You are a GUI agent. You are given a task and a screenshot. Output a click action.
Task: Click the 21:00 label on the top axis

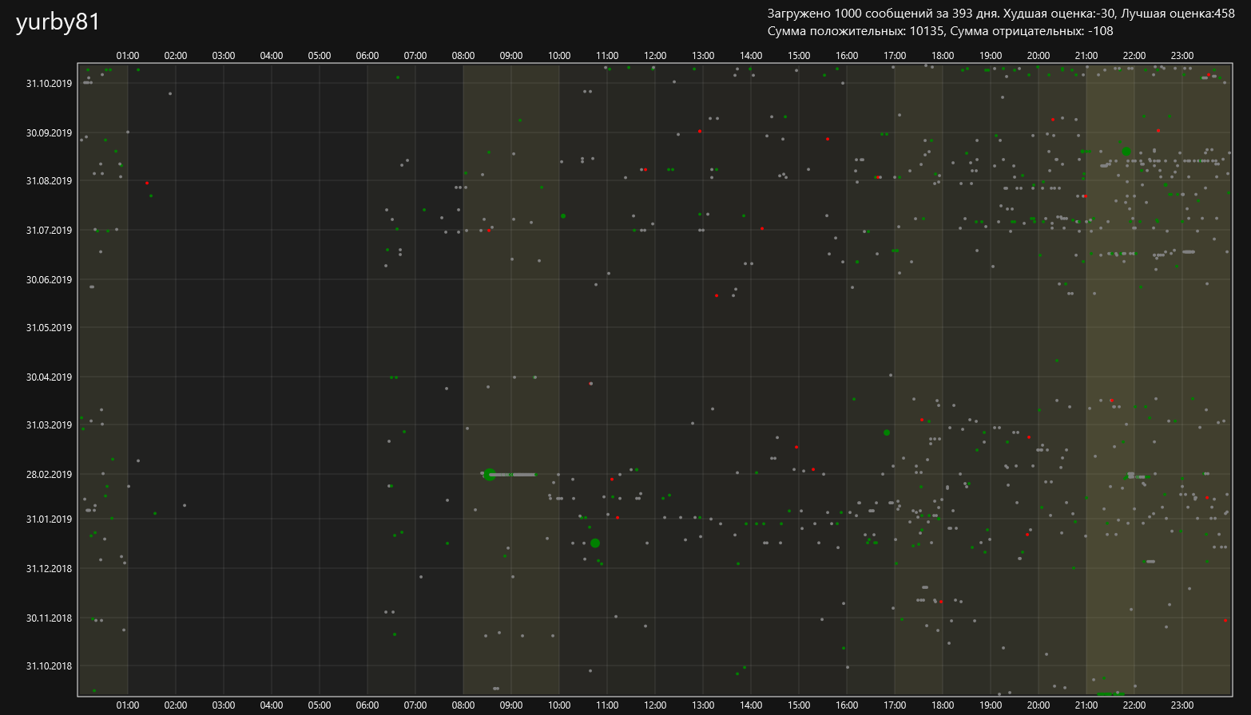click(x=1086, y=56)
